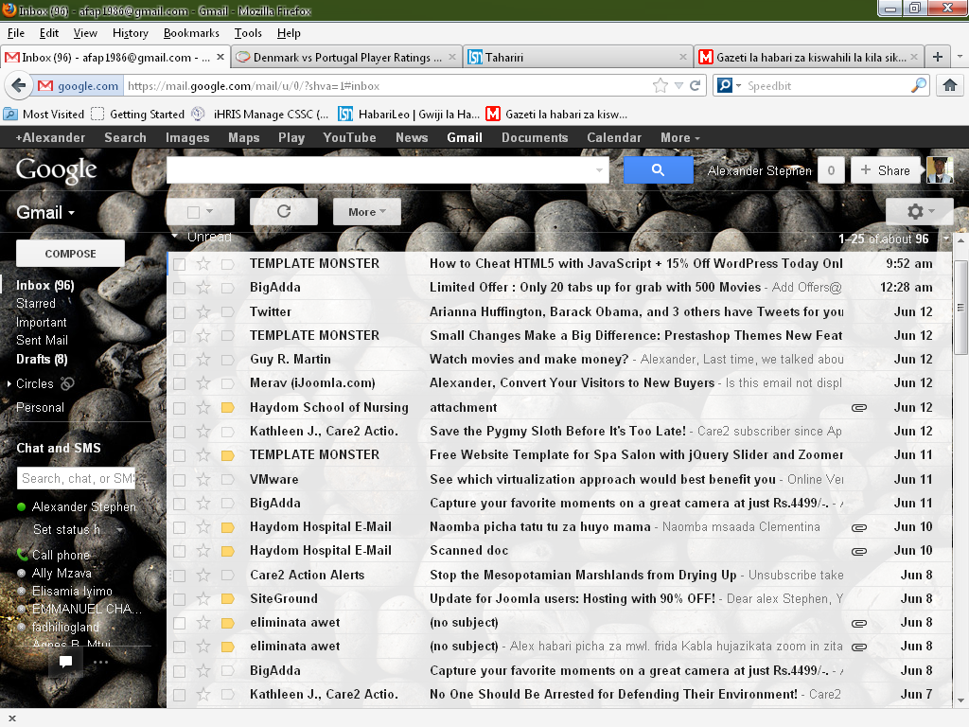Check the eliminata awet (no subject) Alex habari email
969x727 pixels.
[179, 647]
